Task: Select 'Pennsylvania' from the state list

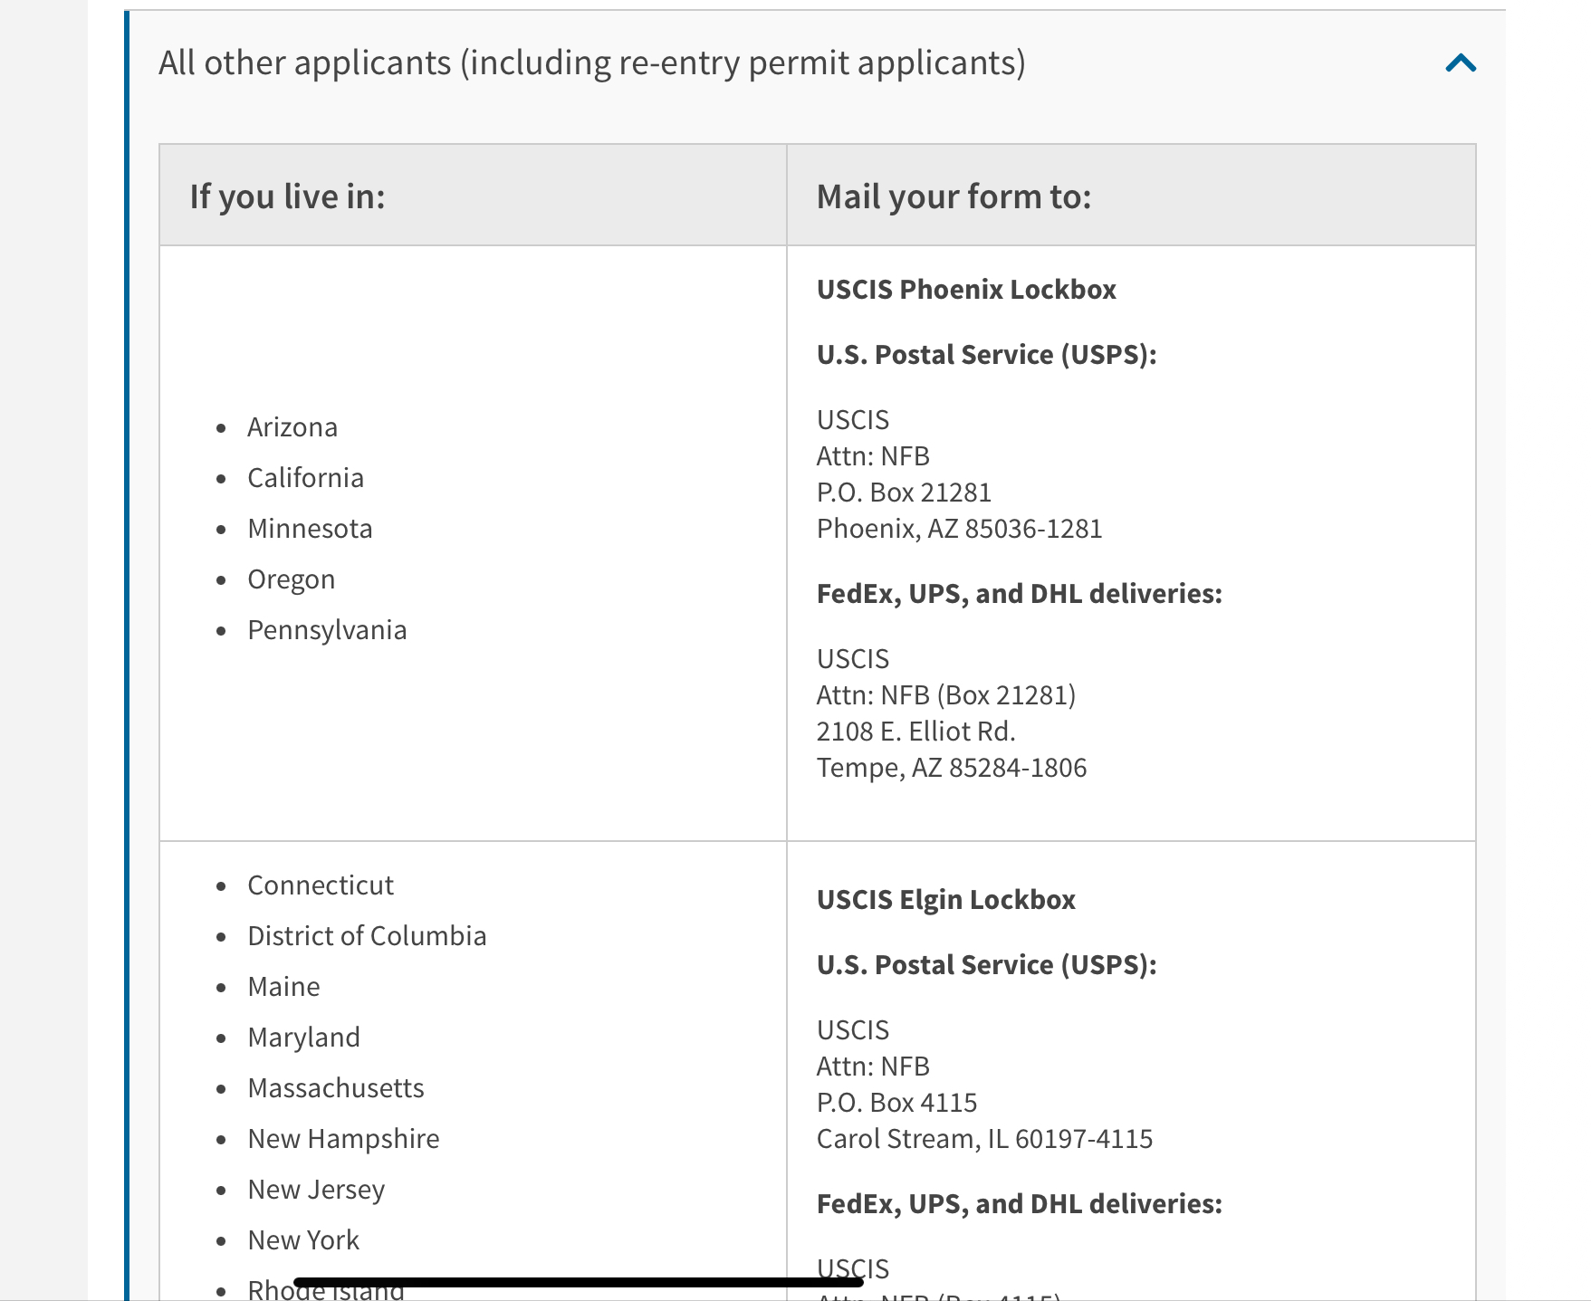Action: click(327, 629)
